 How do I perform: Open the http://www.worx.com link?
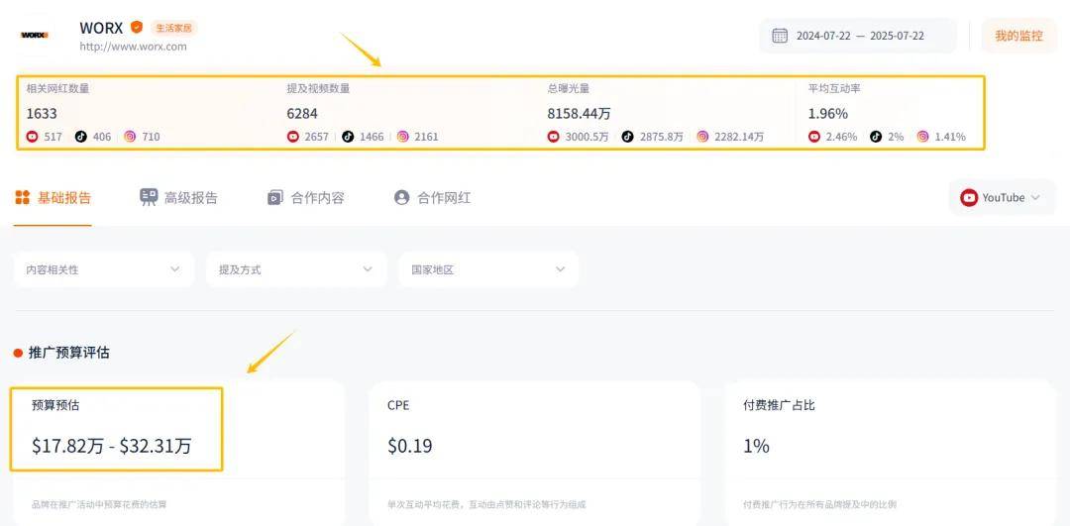(x=133, y=47)
